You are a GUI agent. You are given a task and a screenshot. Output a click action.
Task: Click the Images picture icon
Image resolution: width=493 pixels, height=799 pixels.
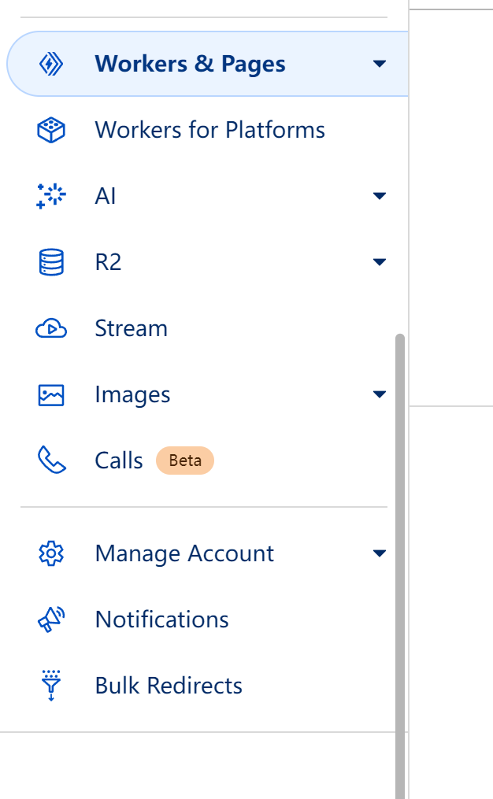[x=51, y=395]
